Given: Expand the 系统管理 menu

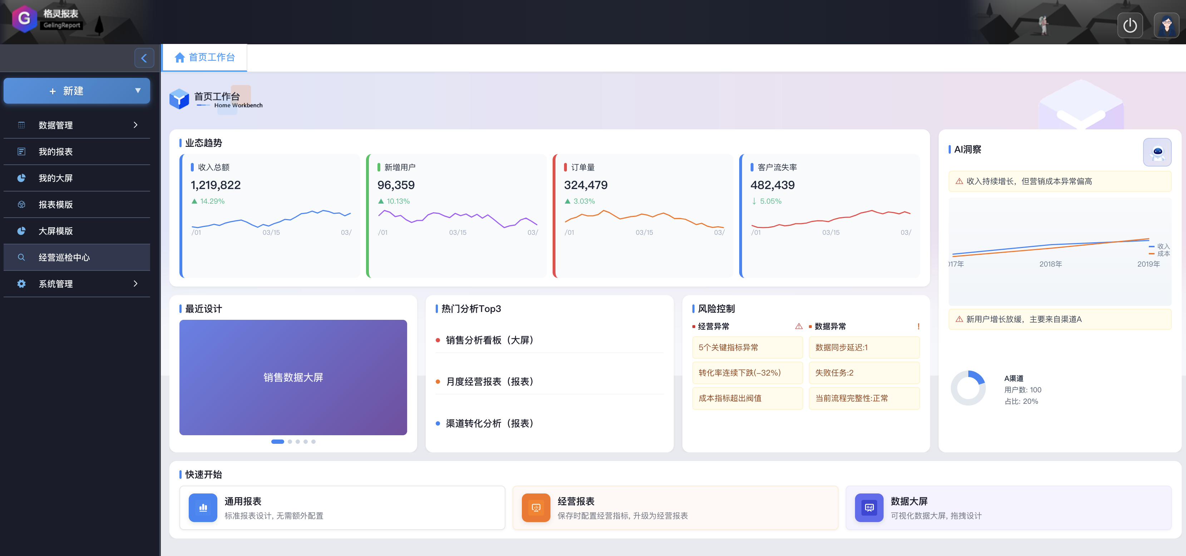Looking at the screenshot, I should 135,284.
